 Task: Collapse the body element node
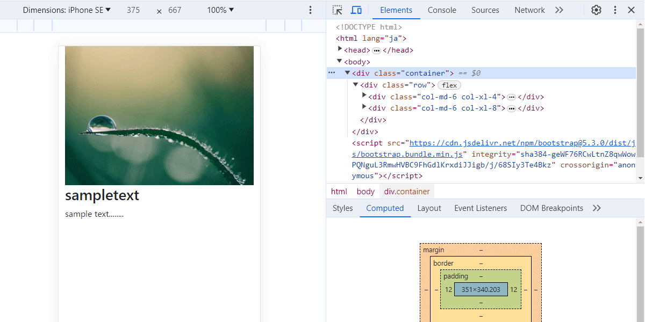click(x=340, y=61)
